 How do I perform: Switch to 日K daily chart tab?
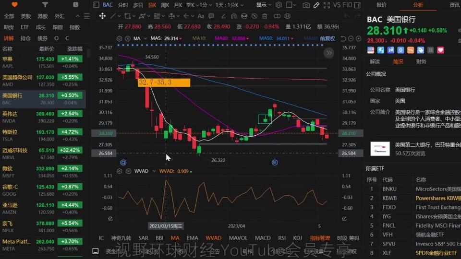pos(152,5)
